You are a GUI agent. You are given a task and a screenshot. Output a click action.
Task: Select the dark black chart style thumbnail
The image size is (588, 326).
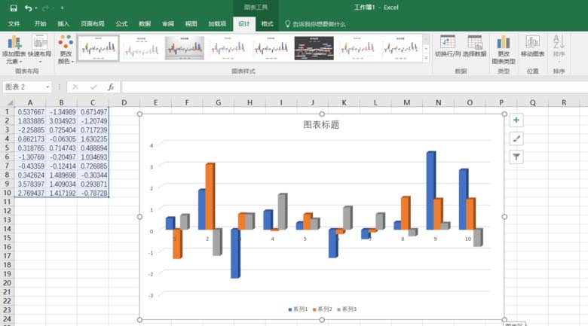pos(314,48)
